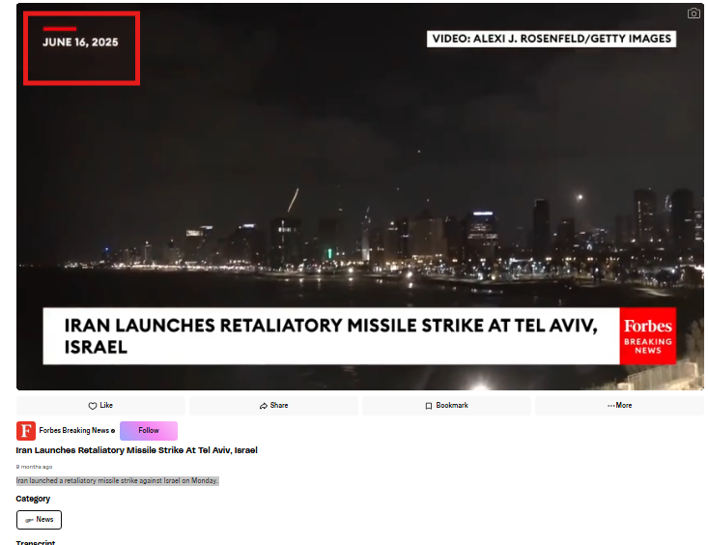The image size is (708, 545).
Task: Bookmark the video
Action: click(446, 406)
